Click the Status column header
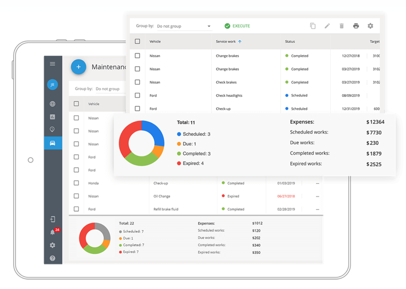This screenshot has width=406, height=289. click(x=290, y=41)
